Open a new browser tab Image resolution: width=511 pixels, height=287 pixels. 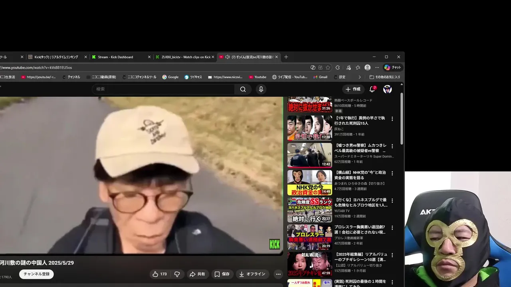(286, 57)
